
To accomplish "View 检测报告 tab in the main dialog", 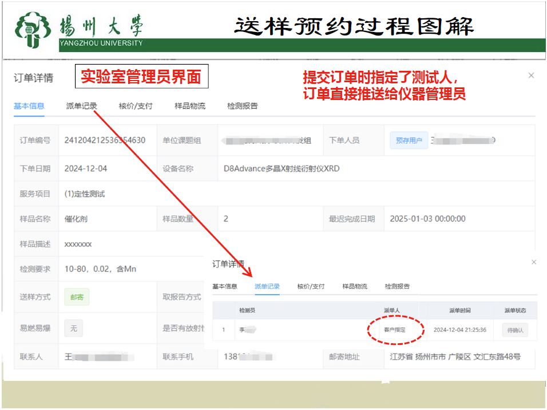I will [243, 106].
